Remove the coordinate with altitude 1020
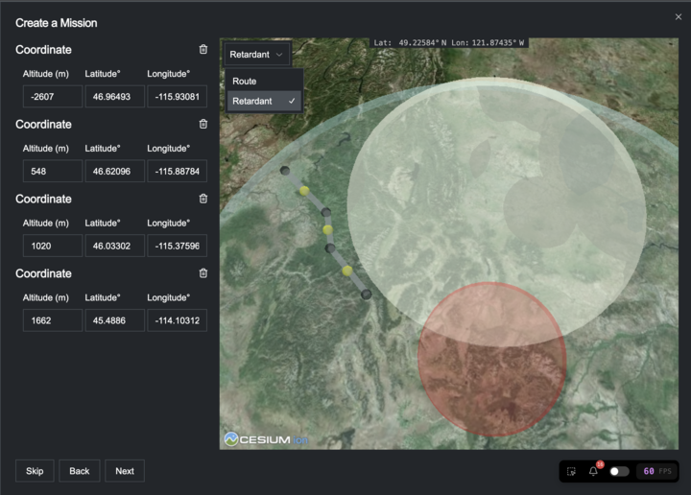691x495 pixels. [x=203, y=199]
